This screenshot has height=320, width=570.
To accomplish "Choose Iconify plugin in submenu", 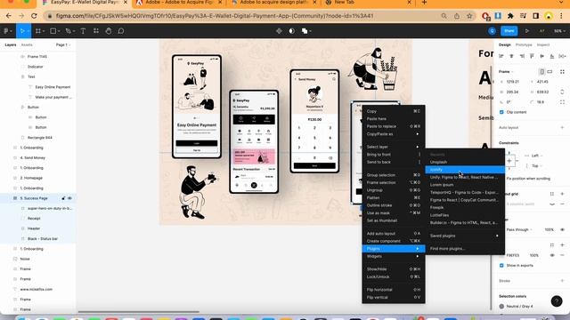I will click(x=465, y=170).
